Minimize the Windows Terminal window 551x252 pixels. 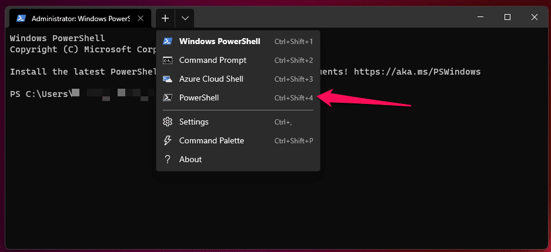coord(480,18)
